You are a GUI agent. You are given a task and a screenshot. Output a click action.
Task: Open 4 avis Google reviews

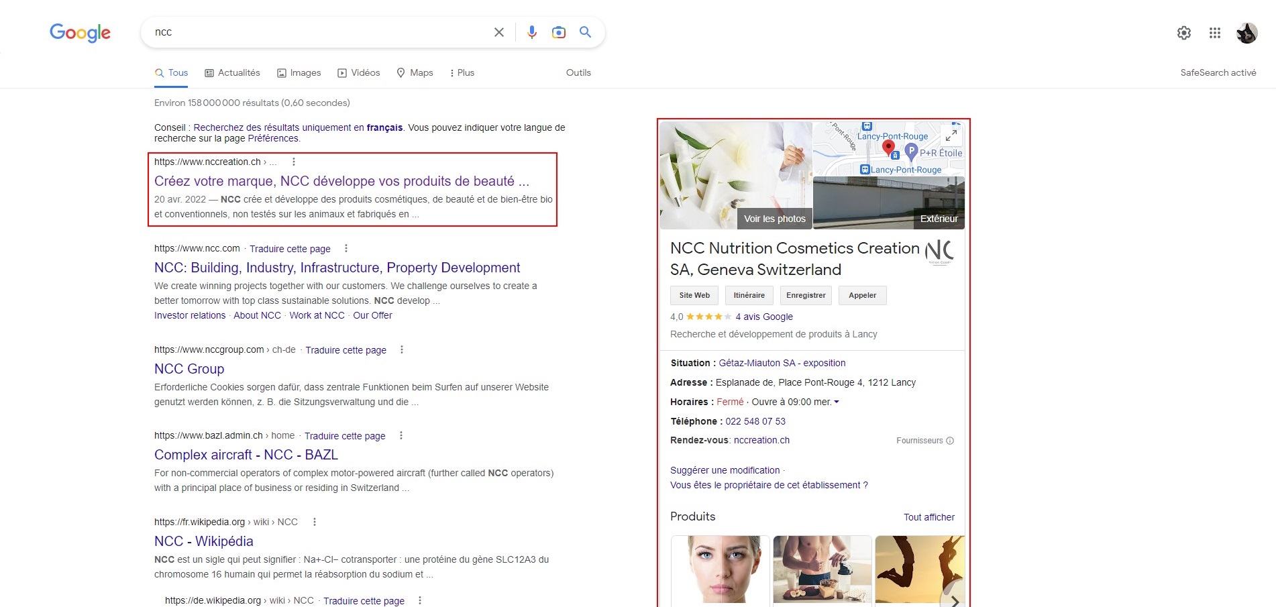[x=764, y=317]
